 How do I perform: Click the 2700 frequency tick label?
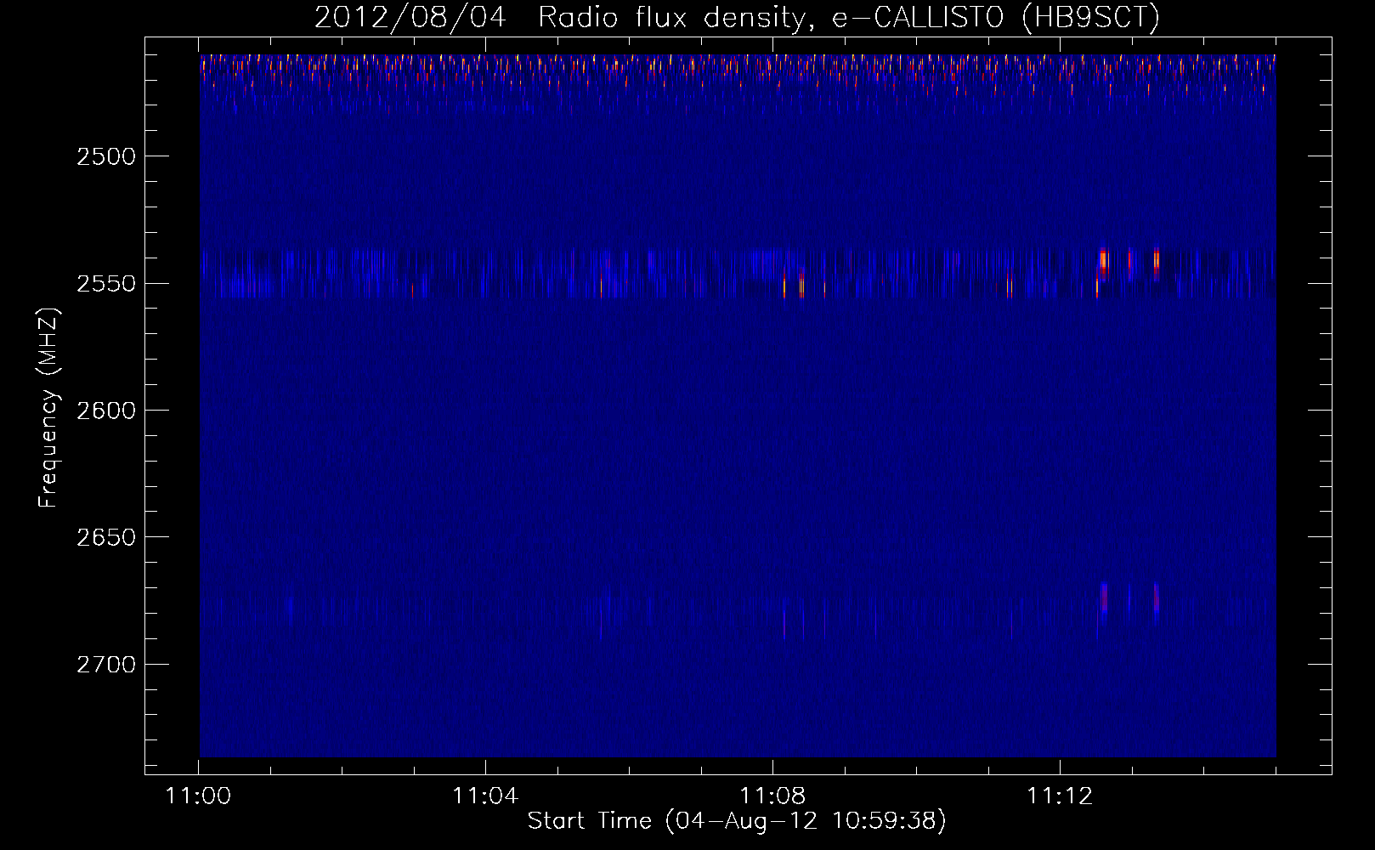pos(106,664)
